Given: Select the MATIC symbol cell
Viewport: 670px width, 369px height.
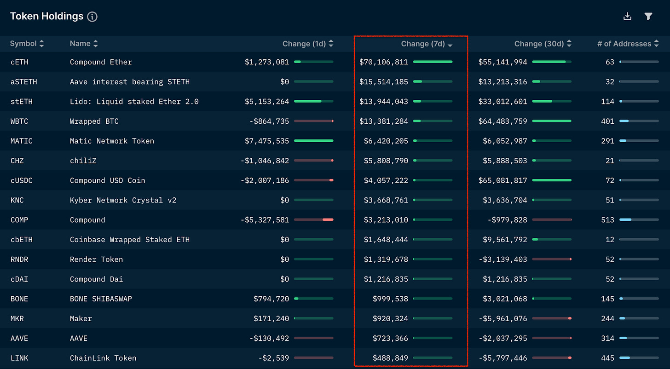Looking at the screenshot, I should coord(22,141).
